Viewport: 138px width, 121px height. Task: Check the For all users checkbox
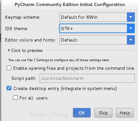tap(15, 98)
